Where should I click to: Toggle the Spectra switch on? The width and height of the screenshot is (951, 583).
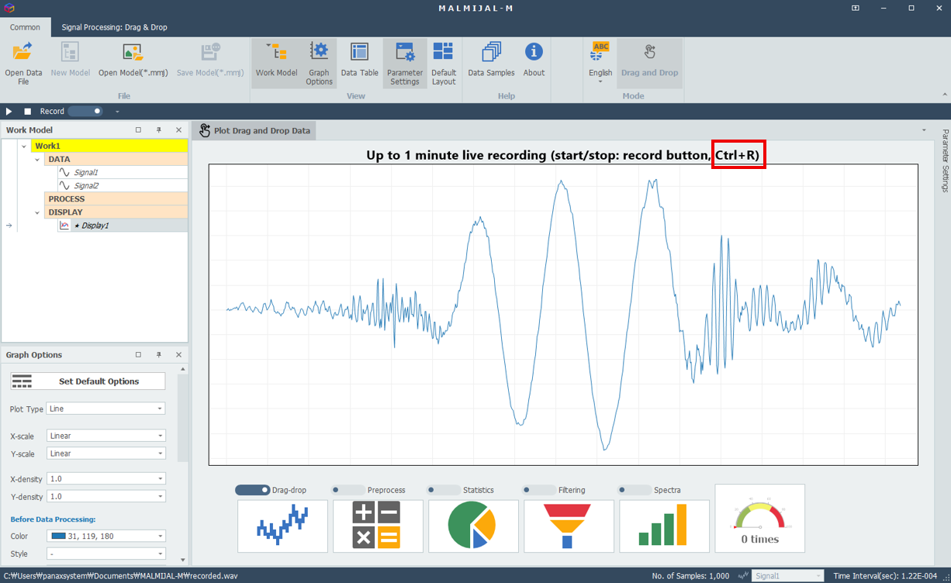(x=634, y=490)
